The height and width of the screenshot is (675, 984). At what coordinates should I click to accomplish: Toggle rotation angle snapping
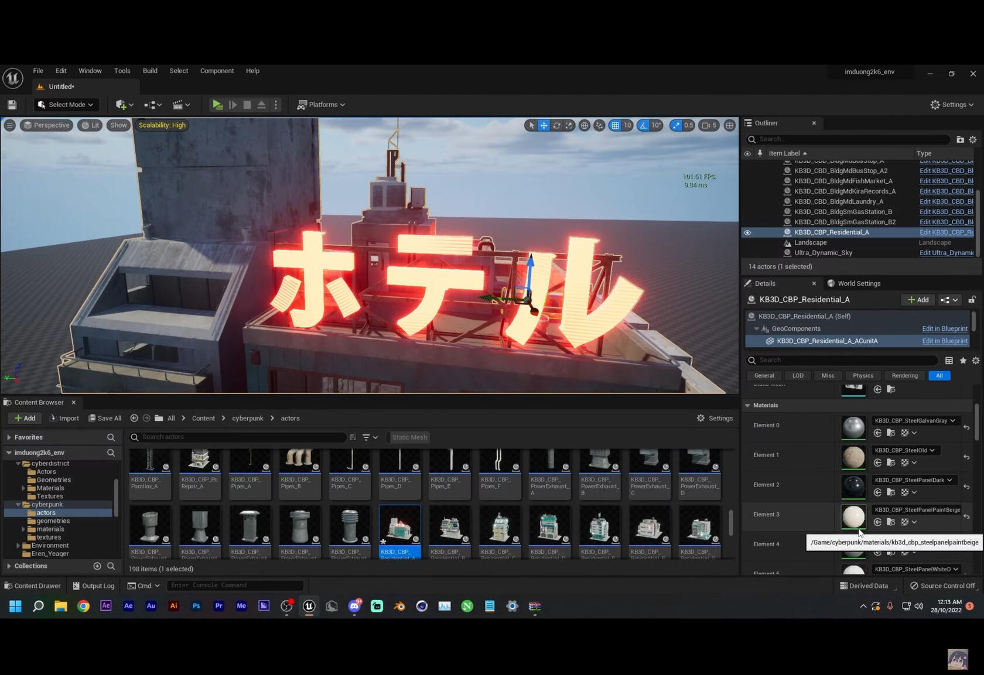pos(644,125)
